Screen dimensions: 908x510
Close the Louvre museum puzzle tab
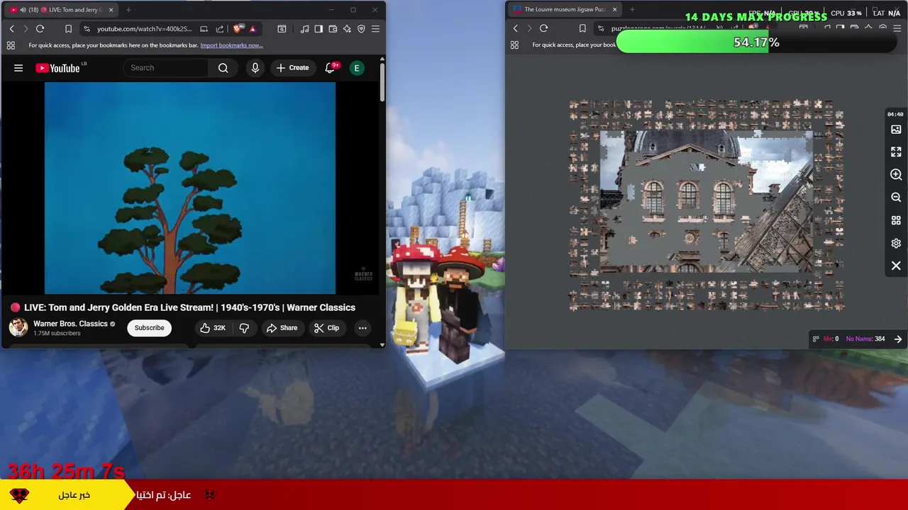(x=614, y=9)
